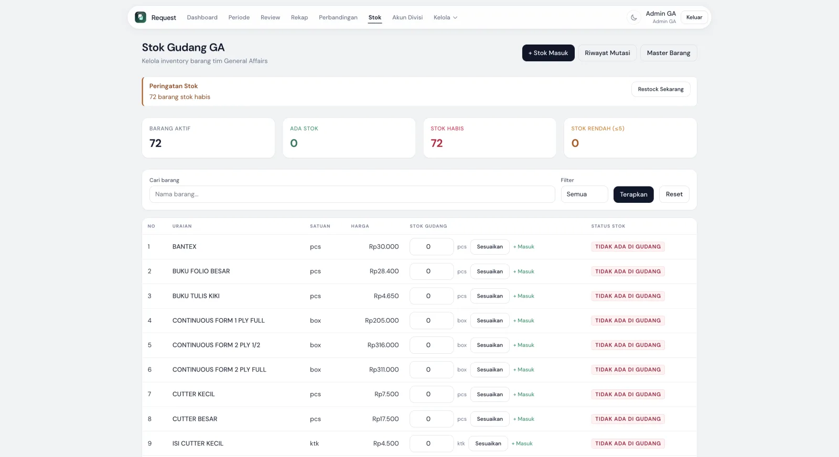Open the Periode menu item
The image size is (839, 457).
tap(239, 17)
